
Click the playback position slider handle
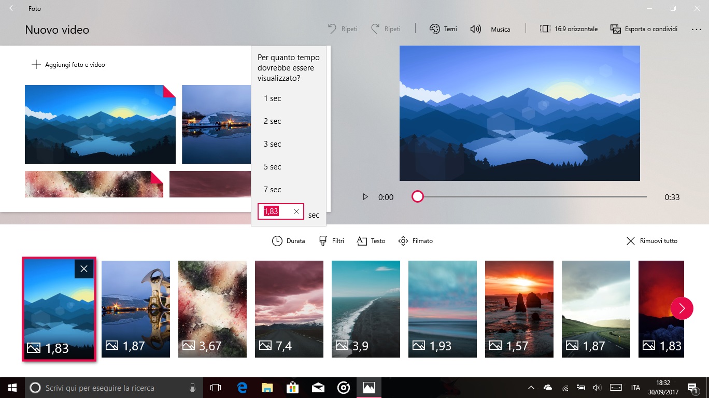[x=417, y=196]
